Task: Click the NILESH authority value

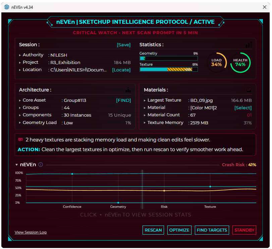Action: (x=59, y=55)
